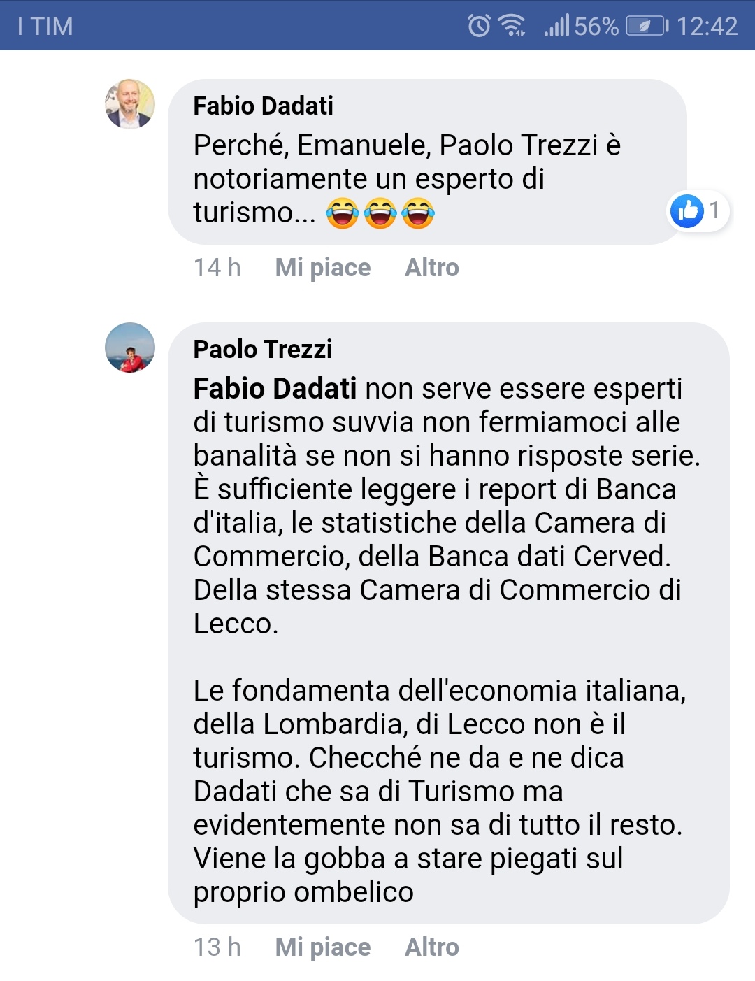Tap the like reaction count on Fabio's comment
The width and height of the screenshot is (755, 981).
click(698, 210)
